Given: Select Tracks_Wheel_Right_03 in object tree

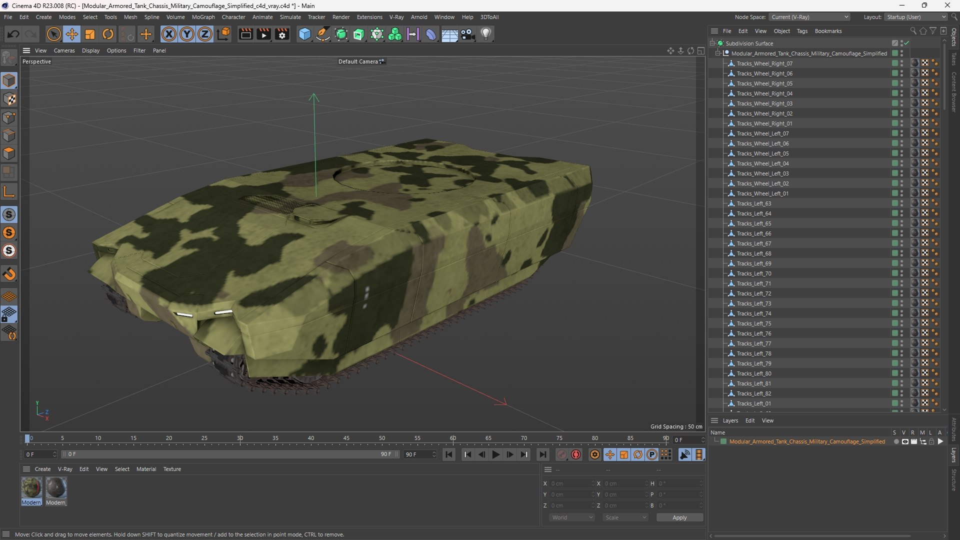Looking at the screenshot, I should tap(764, 103).
